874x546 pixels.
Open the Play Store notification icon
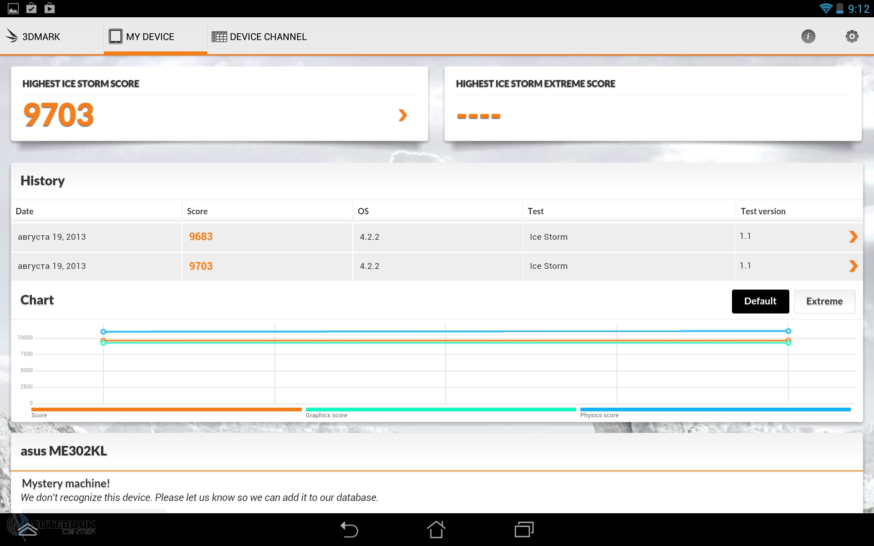coord(50,8)
